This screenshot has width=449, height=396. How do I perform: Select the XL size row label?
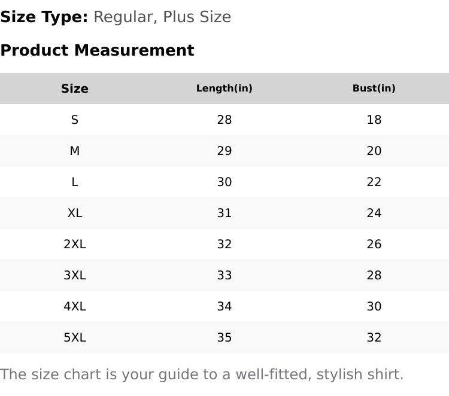pyautogui.click(x=75, y=213)
